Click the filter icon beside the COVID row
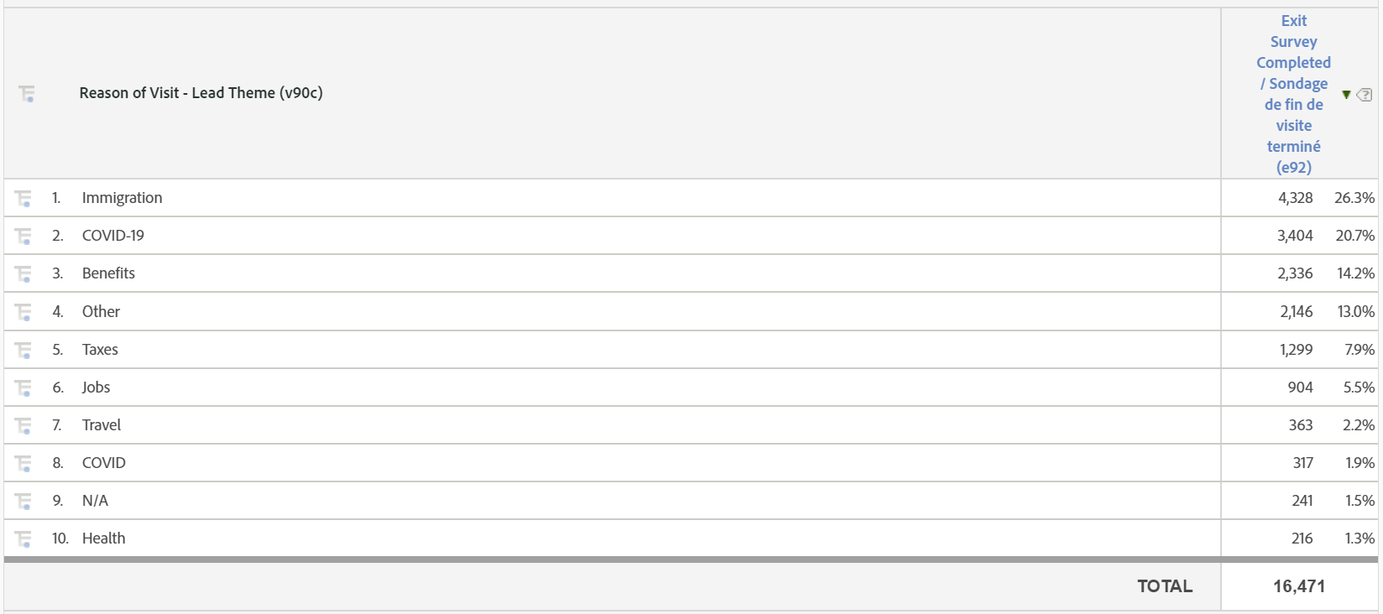 [22, 462]
